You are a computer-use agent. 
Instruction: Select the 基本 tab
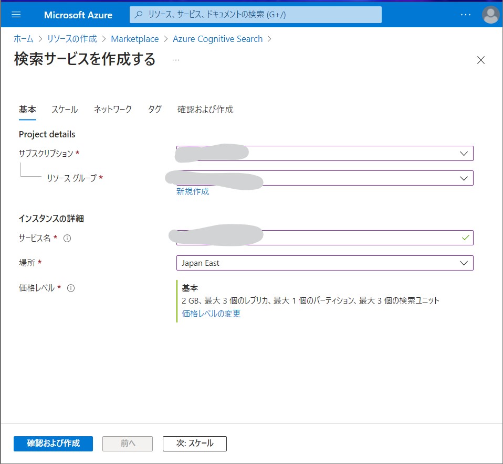pyautogui.click(x=28, y=110)
